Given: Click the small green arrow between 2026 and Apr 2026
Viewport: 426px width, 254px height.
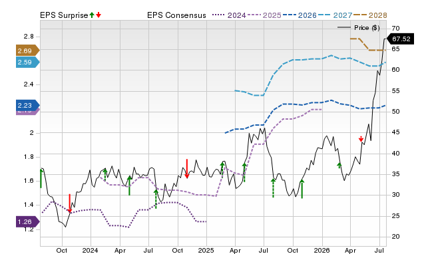Looking at the screenshot, I should pos(339,166).
